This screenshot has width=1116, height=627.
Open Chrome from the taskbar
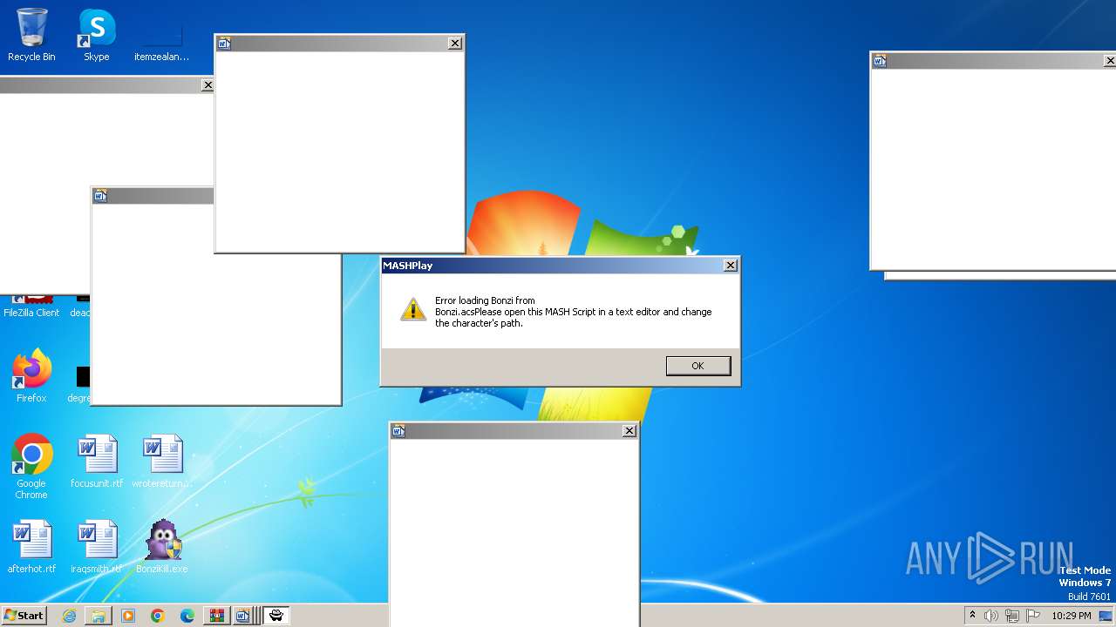coord(158,616)
